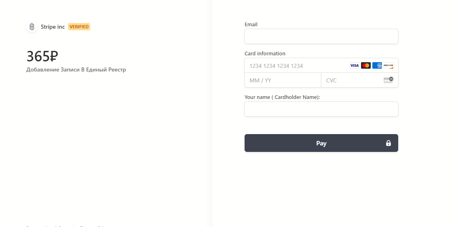Click the Discover card brand icon
454x227 pixels.
point(388,65)
